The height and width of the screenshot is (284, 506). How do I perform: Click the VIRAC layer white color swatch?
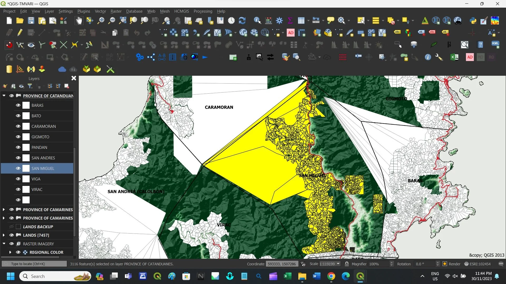(x=26, y=189)
